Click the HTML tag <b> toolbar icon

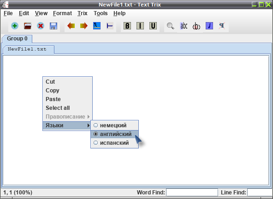[x=196, y=26]
